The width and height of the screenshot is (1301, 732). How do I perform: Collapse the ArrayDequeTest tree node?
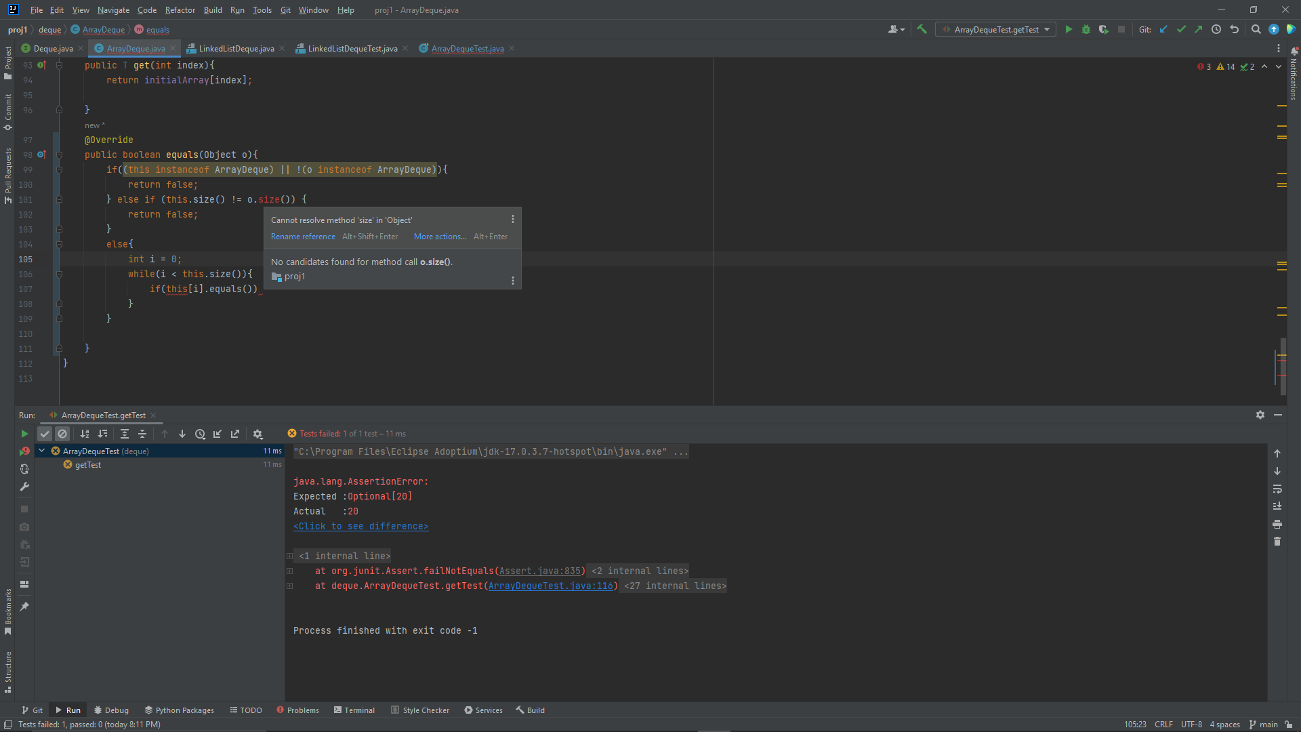point(42,451)
